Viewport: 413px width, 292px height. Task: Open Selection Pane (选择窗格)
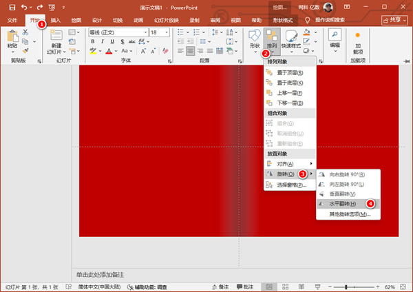[290, 185]
